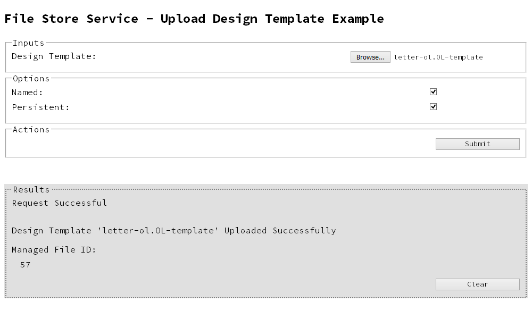532x319 pixels.
Task: Click the page heading 'File Store Service'
Action: click(x=71, y=19)
